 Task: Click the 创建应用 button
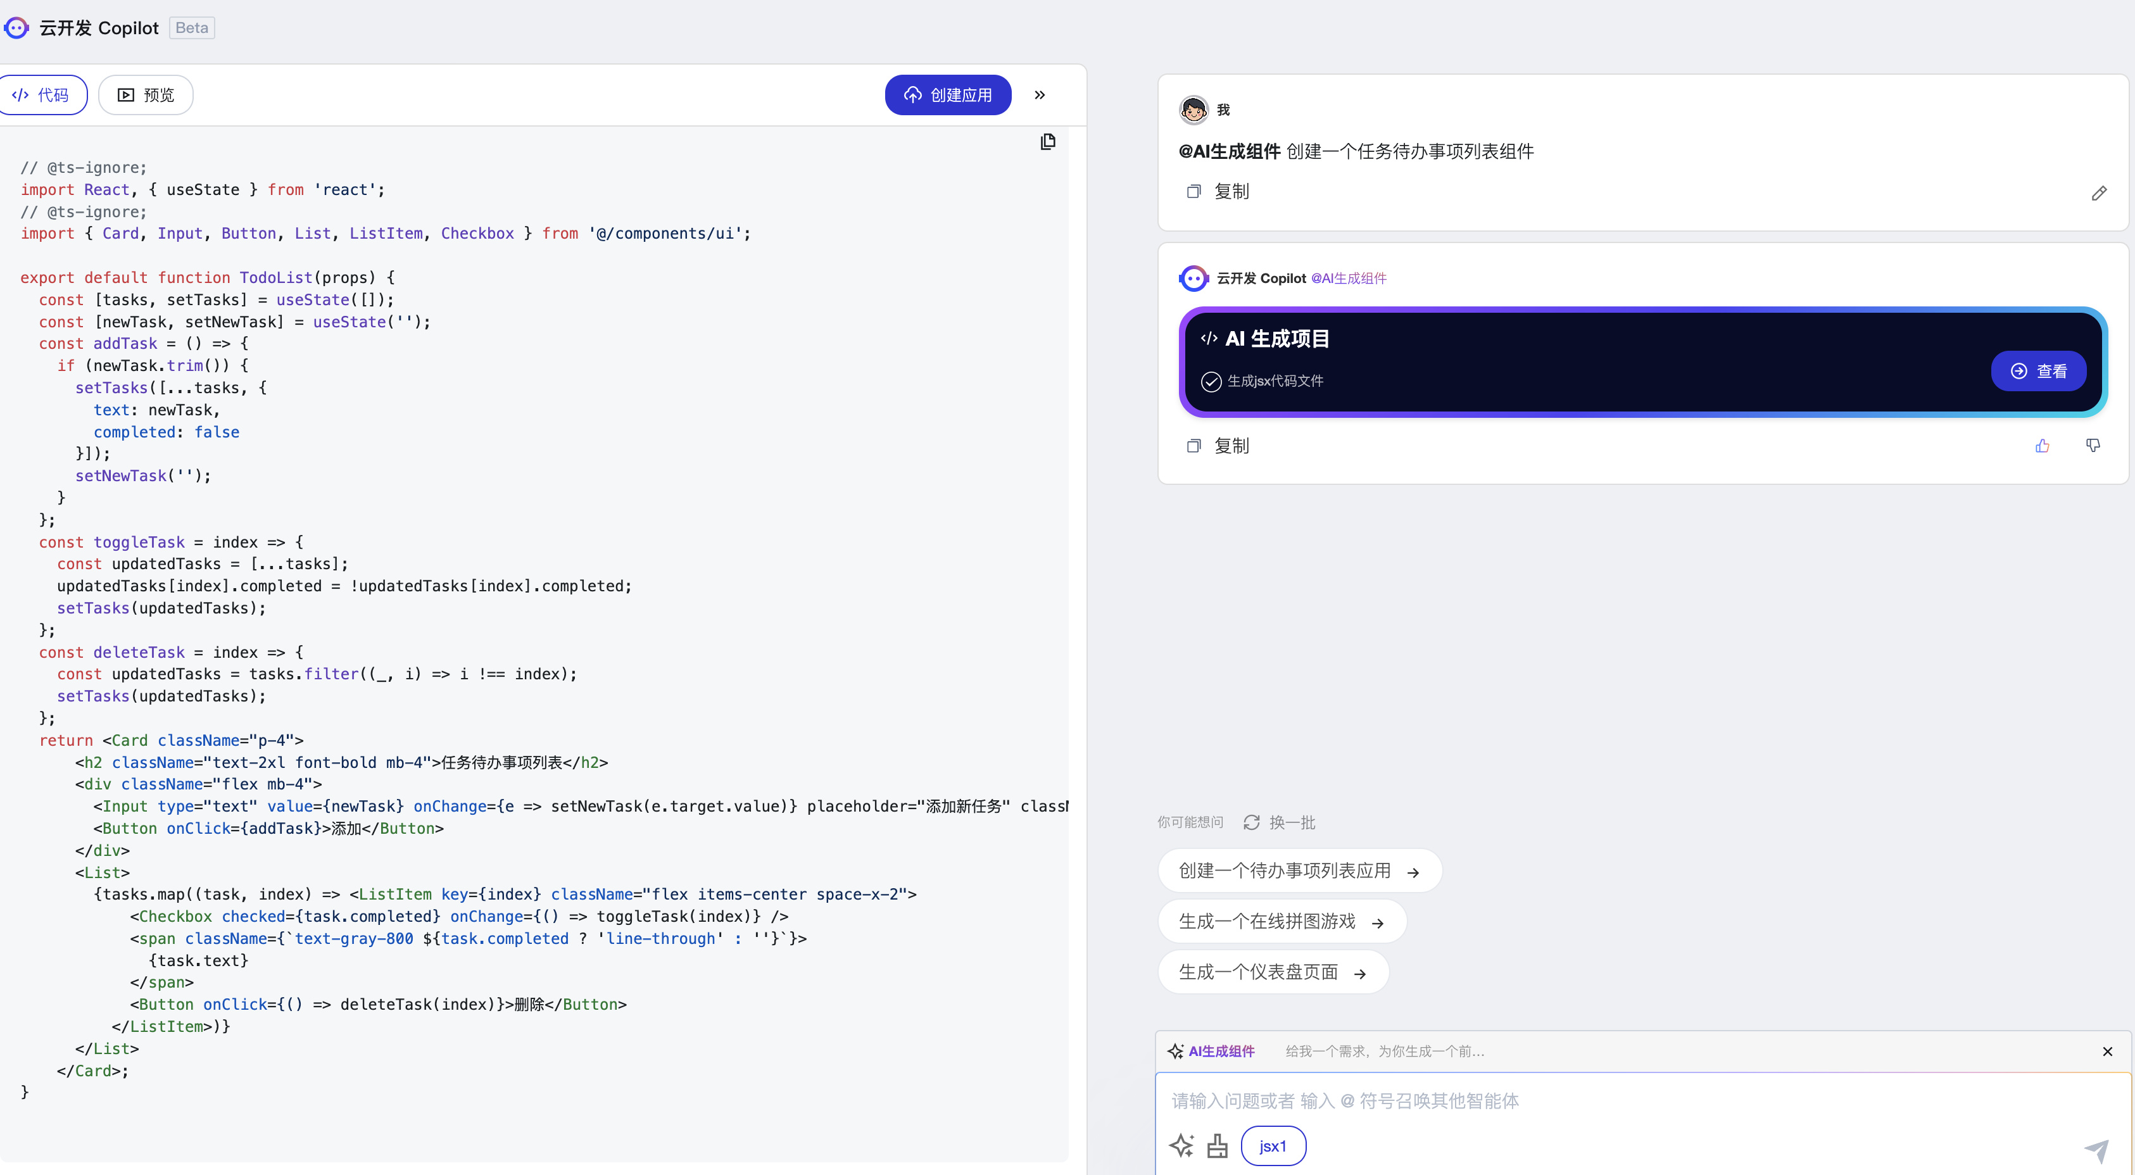tap(947, 96)
